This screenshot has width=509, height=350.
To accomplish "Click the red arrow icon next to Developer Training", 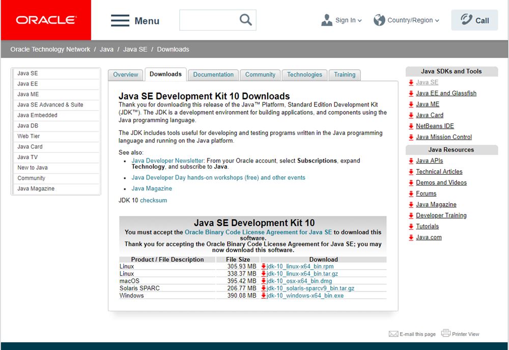I will pyautogui.click(x=411, y=216).
